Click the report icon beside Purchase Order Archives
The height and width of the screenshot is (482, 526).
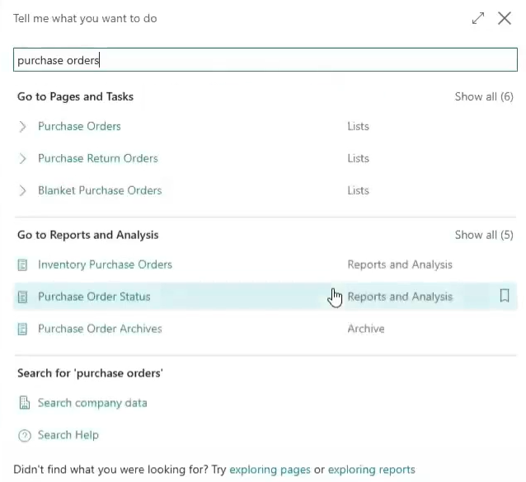click(x=22, y=329)
